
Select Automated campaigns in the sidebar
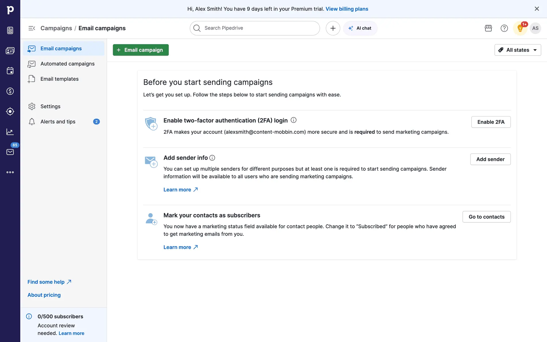tap(67, 64)
